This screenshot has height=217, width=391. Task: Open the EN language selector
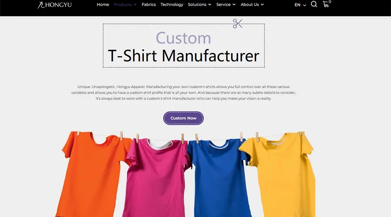coord(300,5)
